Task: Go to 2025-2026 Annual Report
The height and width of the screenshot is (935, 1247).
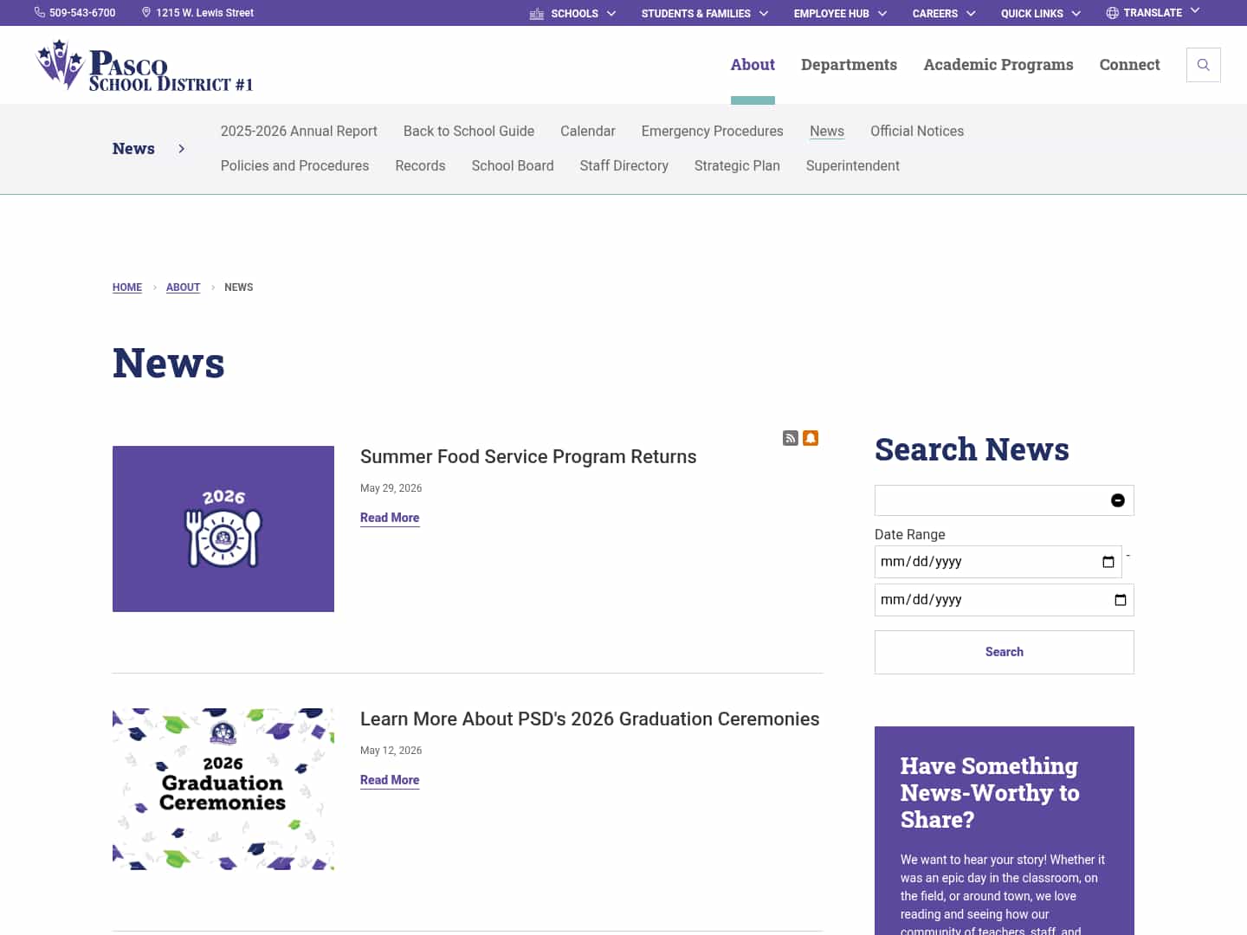Action: coord(299,132)
